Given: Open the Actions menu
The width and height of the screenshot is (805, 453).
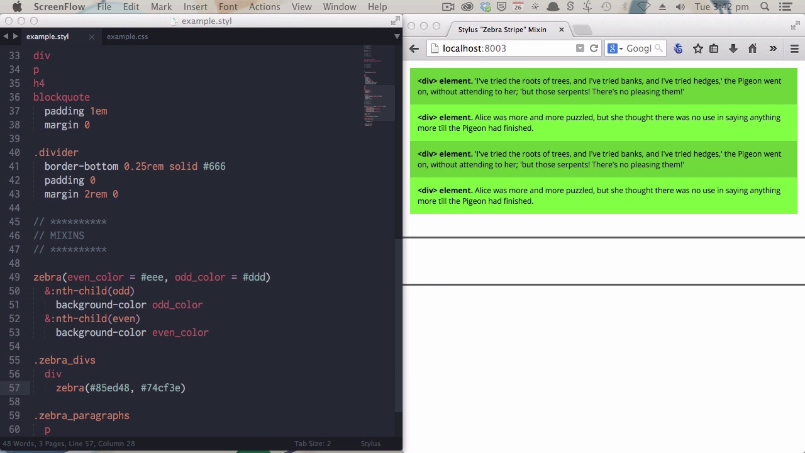Looking at the screenshot, I should tap(264, 7).
